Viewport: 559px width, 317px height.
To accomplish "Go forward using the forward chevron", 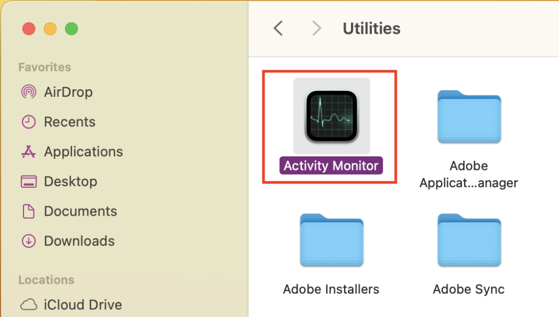I will pyautogui.click(x=316, y=28).
